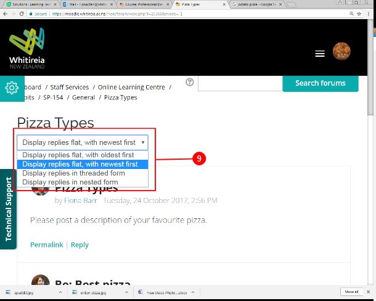Click the Whitireia New Zealand logo
The width and height of the screenshot is (376, 301).
(x=27, y=48)
